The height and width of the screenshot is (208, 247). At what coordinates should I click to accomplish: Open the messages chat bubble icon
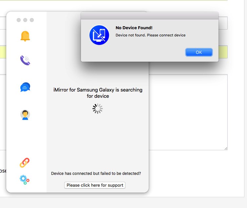[25, 87]
